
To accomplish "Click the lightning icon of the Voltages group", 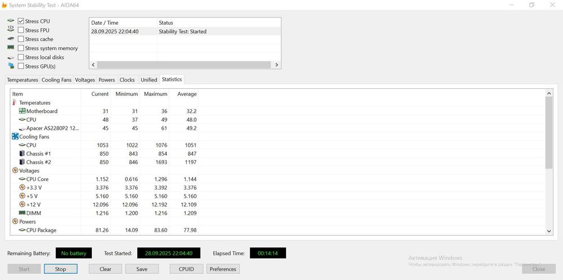I will click(x=15, y=171).
